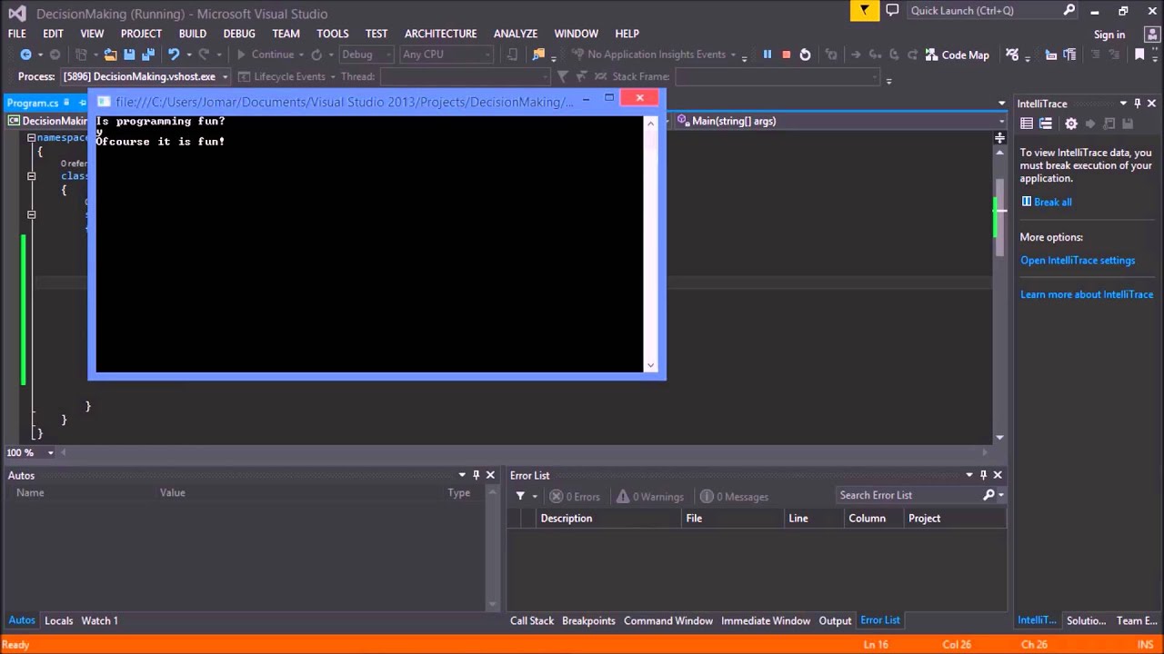Open the DEBUG menu

click(239, 34)
